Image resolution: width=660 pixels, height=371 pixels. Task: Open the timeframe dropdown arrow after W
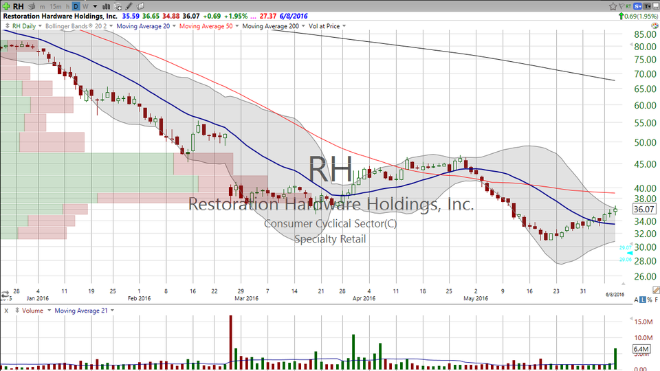95,5
